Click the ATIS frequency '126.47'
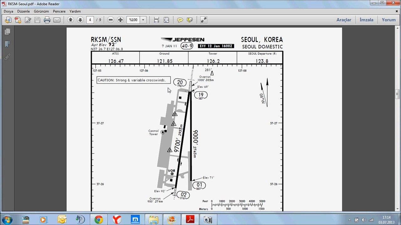The height and width of the screenshot is (225, 401). pyautogui.click(x=116, y=61)
